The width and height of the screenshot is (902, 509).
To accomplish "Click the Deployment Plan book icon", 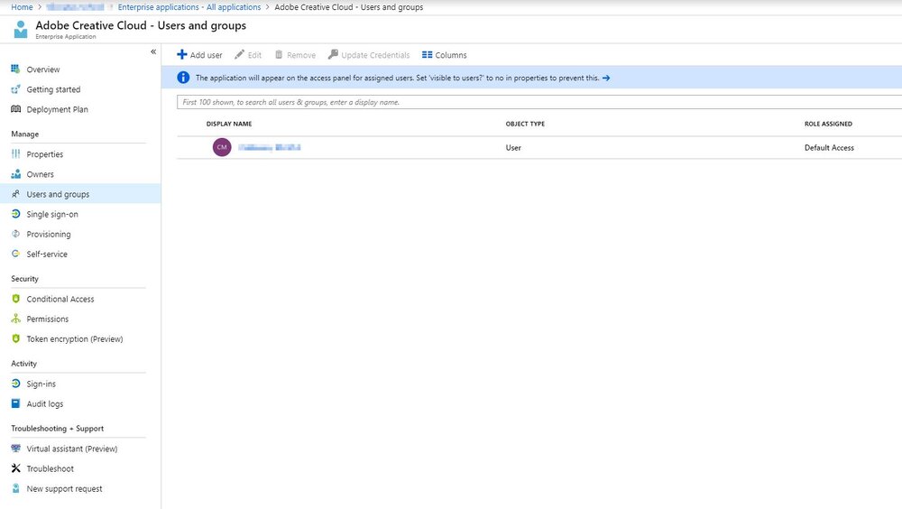I will coord(15,109).
